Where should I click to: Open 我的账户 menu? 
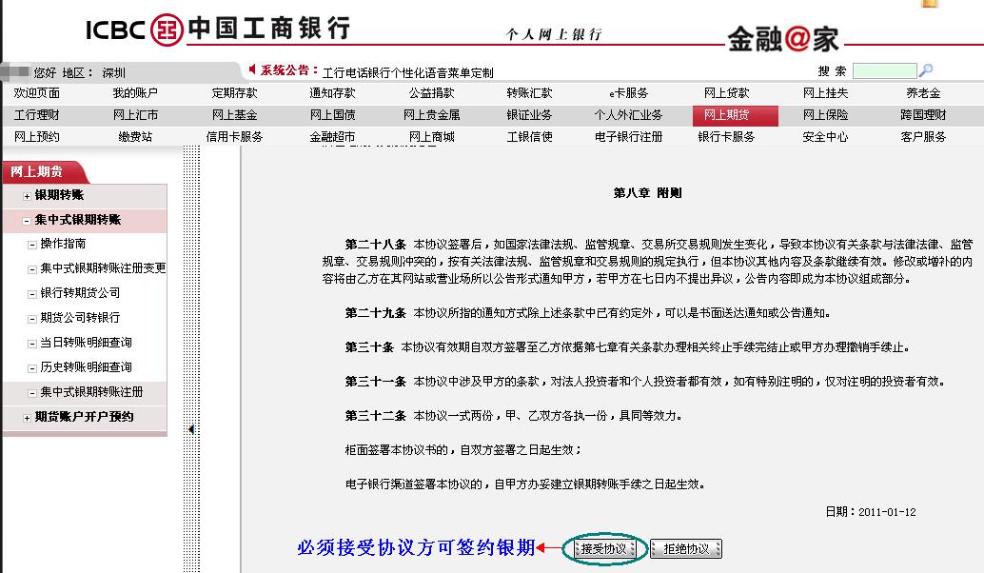click(x=135, y=93)
